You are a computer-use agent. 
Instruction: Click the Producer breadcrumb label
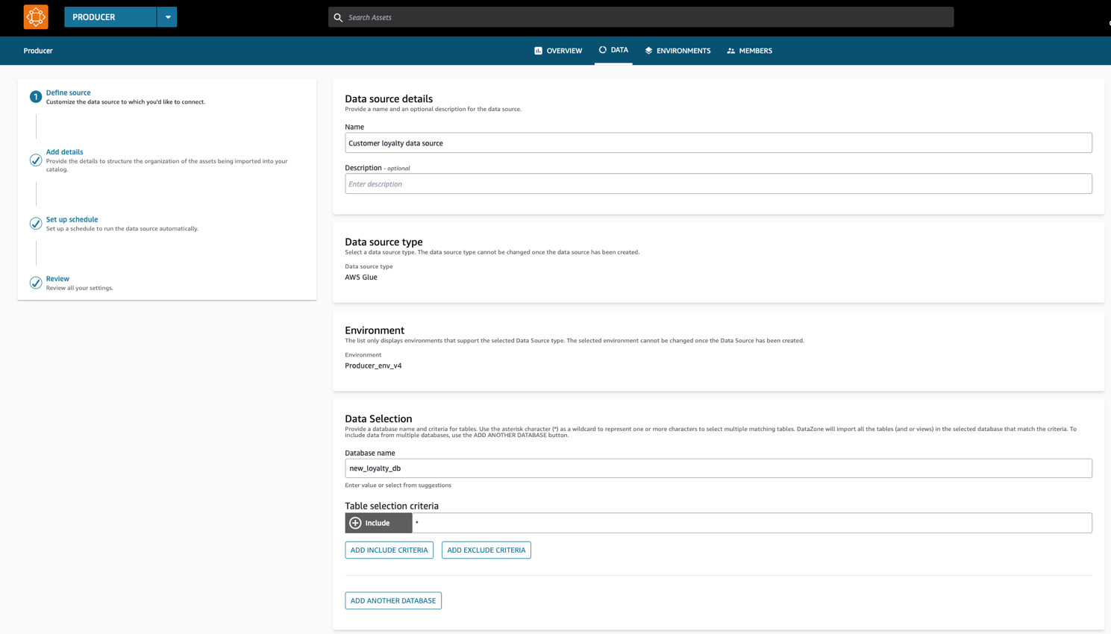(38, 51)
